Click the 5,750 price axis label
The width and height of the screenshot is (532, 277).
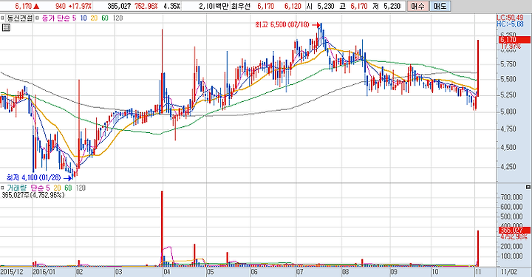tap(508, 64)
